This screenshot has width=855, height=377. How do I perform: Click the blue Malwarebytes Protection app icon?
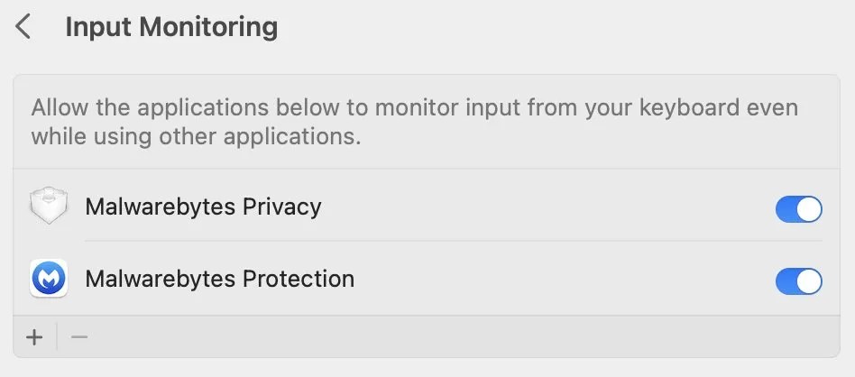[48, 279]
